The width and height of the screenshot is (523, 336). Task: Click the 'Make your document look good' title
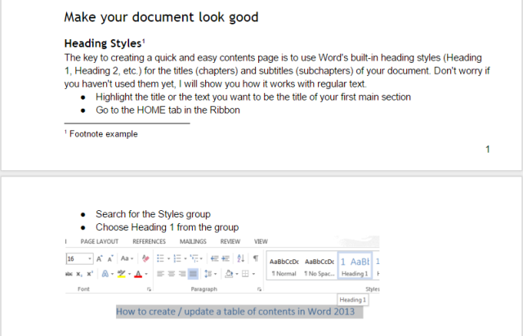pyautogui.click(x=161, y=16)
